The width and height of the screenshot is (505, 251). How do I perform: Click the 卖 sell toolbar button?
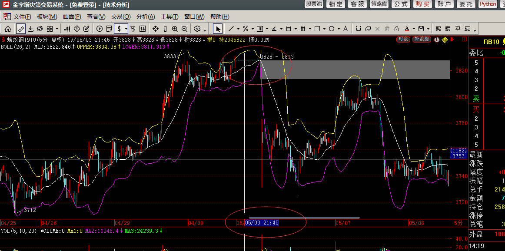pos(448,29)
